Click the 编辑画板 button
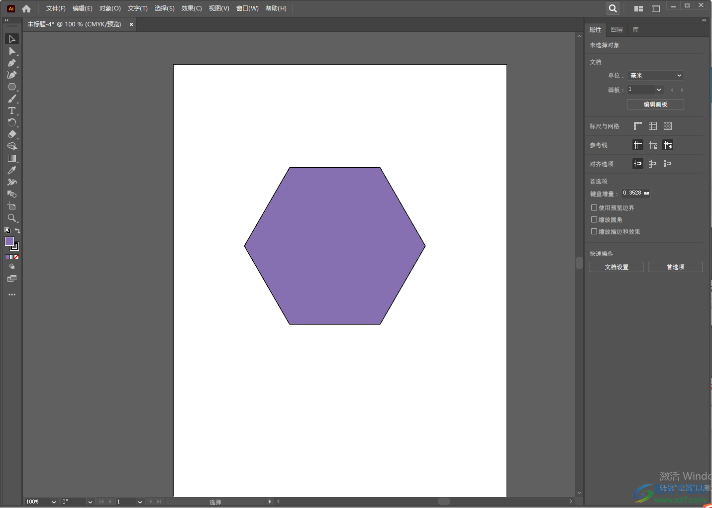Viewport: 712px width, 508px height. click(x=655, y=104)
